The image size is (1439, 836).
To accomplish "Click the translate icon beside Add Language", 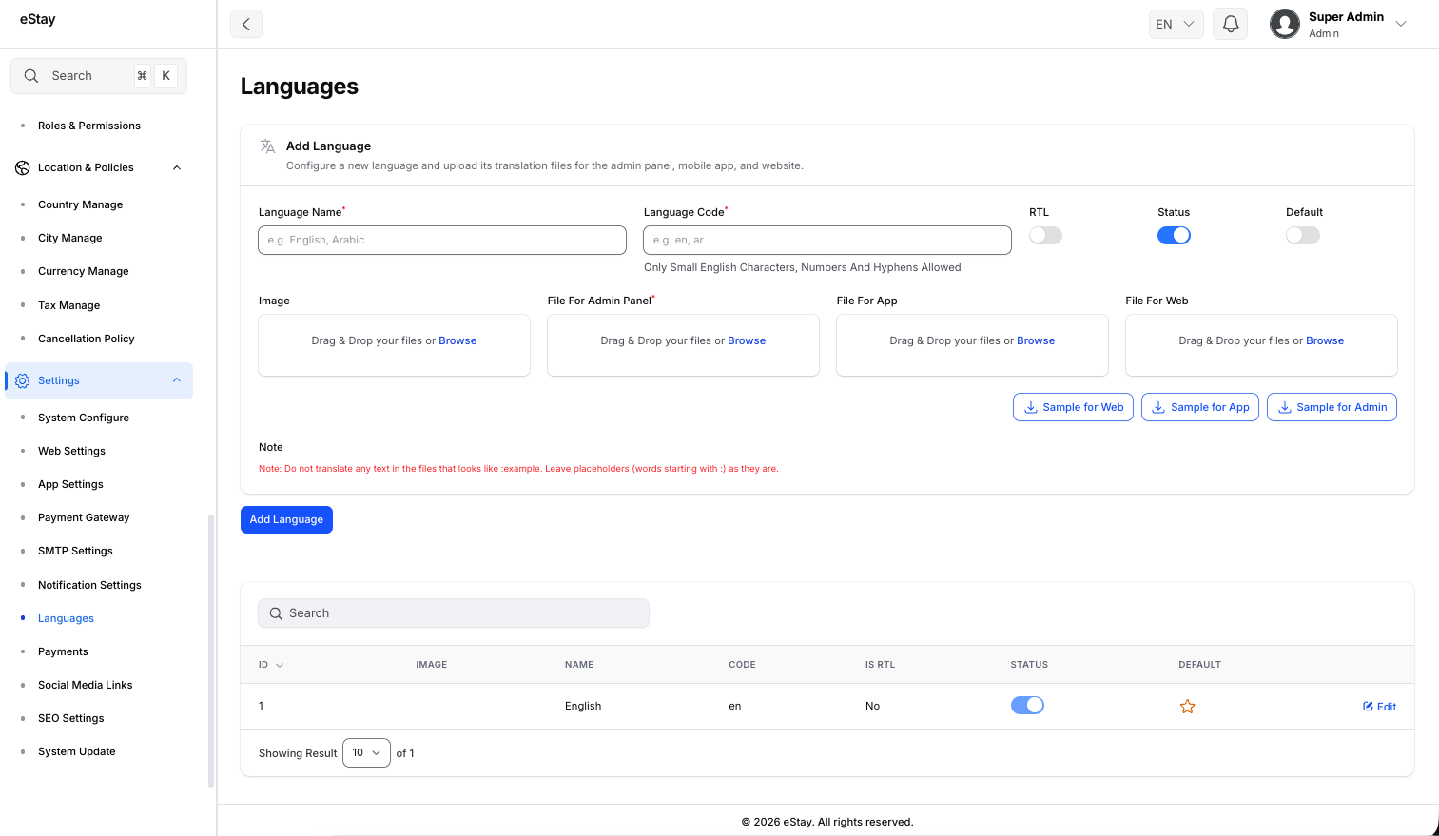I will (x=267, y=146).
